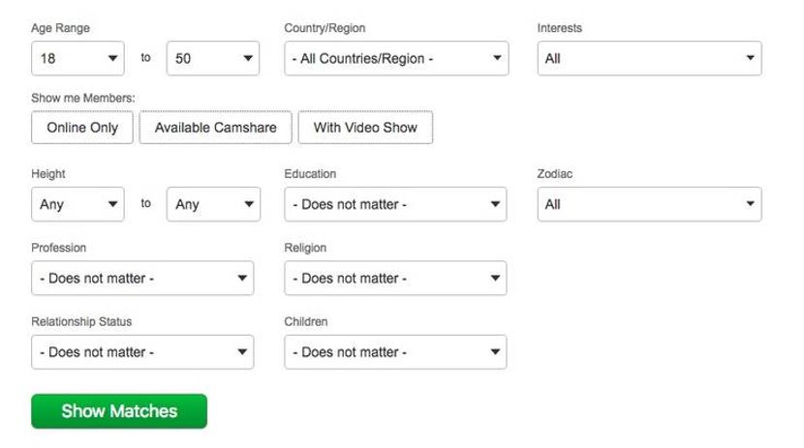Open the maximum Height dropdown
The width and height of the screenshot is (804, 448).
pos(213,204)
